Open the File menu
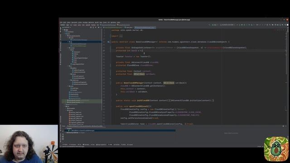The width and height of the screenshot is (290, 163). pyautogui.click(x=61, y=23)
